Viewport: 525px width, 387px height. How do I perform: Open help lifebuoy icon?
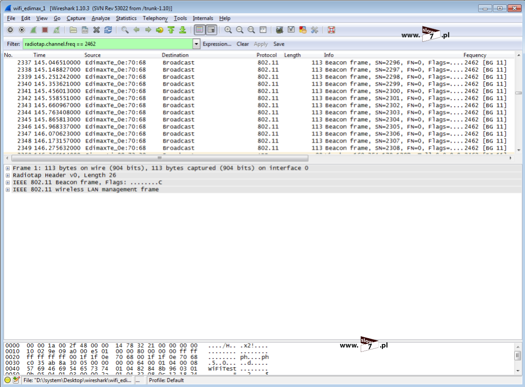pos(331,30)
